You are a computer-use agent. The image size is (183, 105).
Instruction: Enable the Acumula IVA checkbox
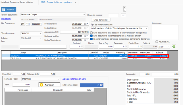(x=157, y=42)
